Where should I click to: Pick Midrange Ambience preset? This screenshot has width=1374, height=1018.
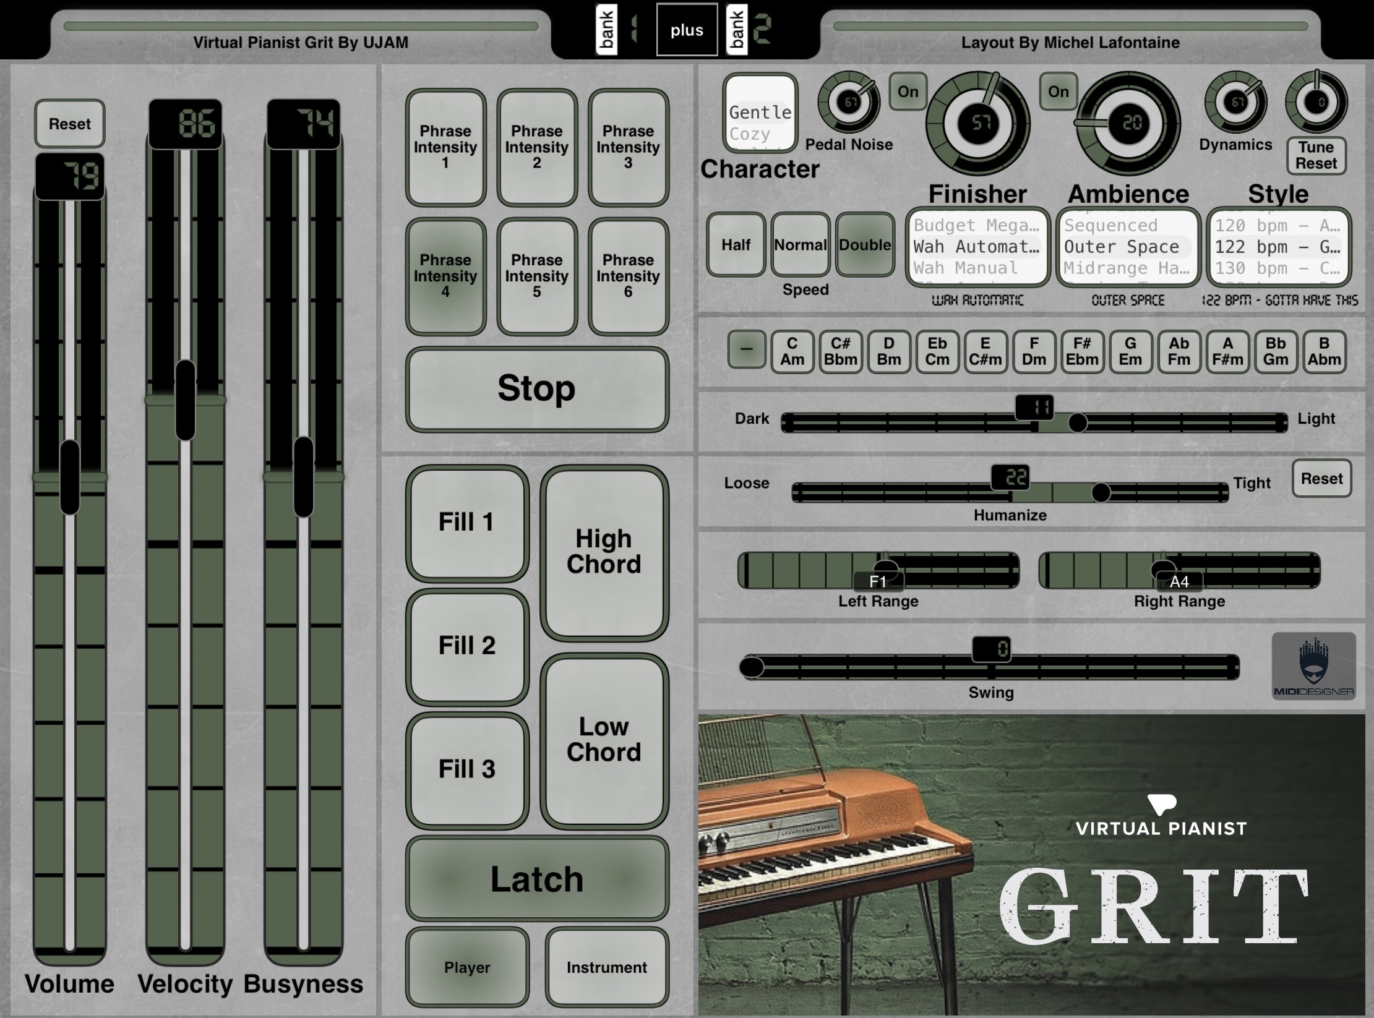coord(1127,268)
